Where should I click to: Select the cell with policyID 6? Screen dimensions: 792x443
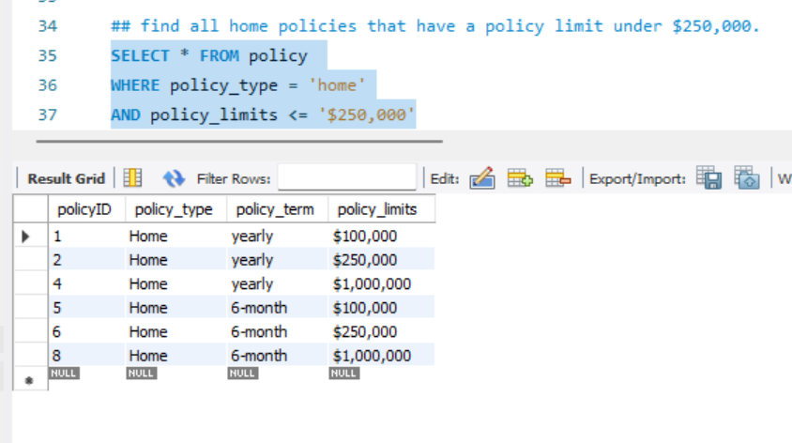pyautogui.click(x=86, y=331)
